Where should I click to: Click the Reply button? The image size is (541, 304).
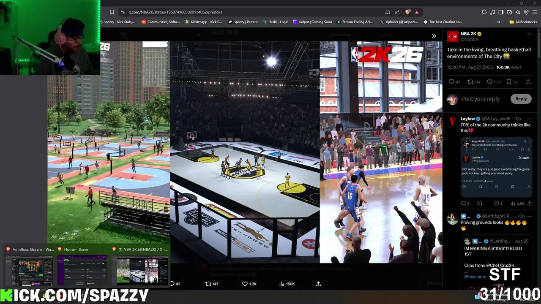pos(521,99)
